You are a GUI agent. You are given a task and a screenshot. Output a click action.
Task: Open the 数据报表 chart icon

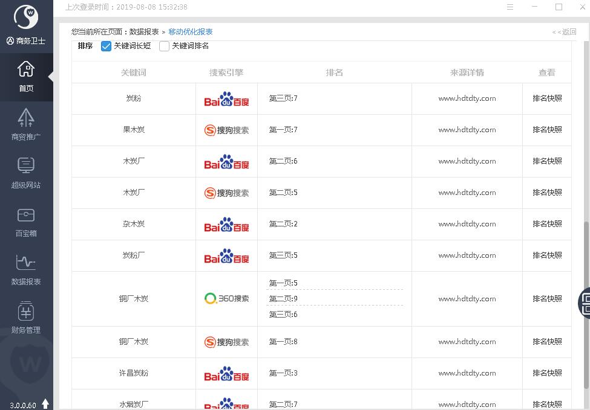point(26,263)
